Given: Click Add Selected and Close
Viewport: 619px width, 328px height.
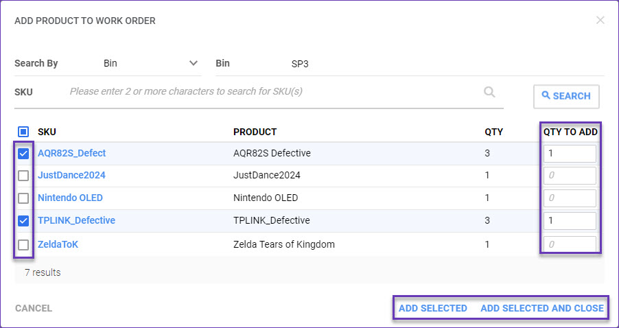Looking at the screenshot, I should pyautogui.click(x=541, y=308).
